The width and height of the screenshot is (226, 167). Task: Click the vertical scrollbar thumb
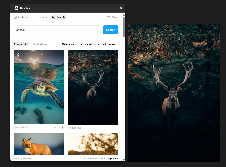(124, 27)
